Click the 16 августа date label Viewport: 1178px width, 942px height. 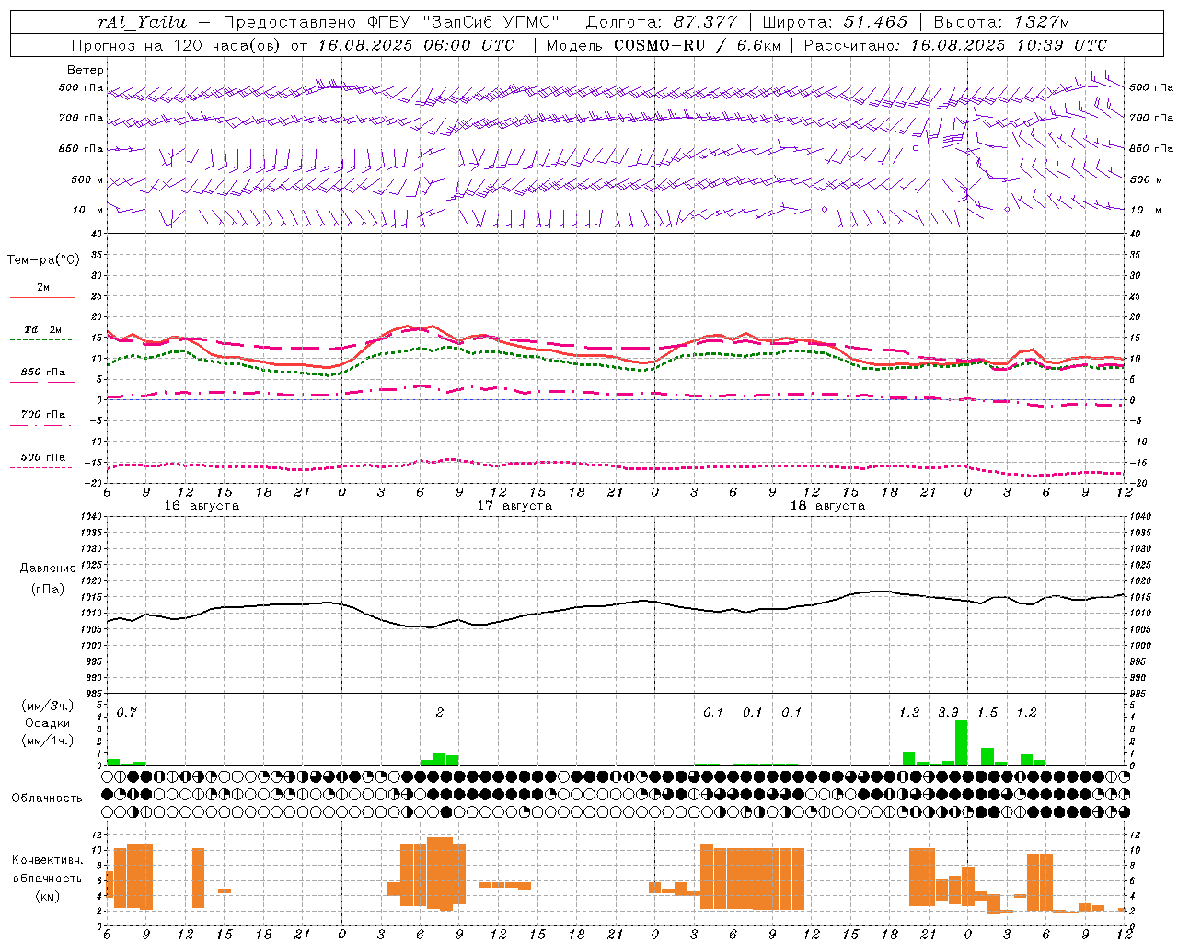click(202, 506)
